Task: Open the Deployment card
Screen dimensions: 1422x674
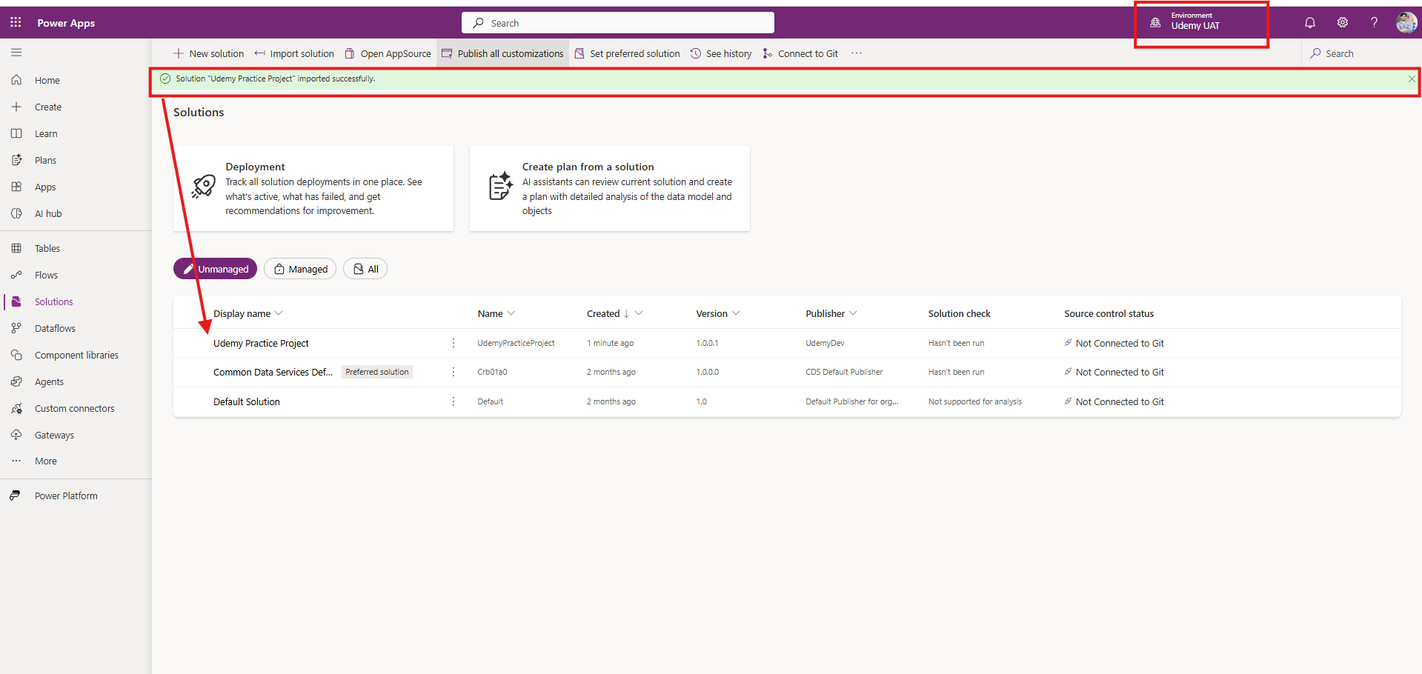Action: 313,188
